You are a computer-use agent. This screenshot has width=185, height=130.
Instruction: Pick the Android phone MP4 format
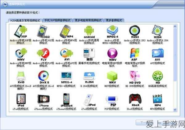(x=66, y=31)
